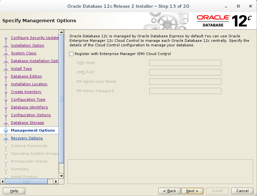Click the OMS Host input field
Screen dimensions: 257x196
185,63
